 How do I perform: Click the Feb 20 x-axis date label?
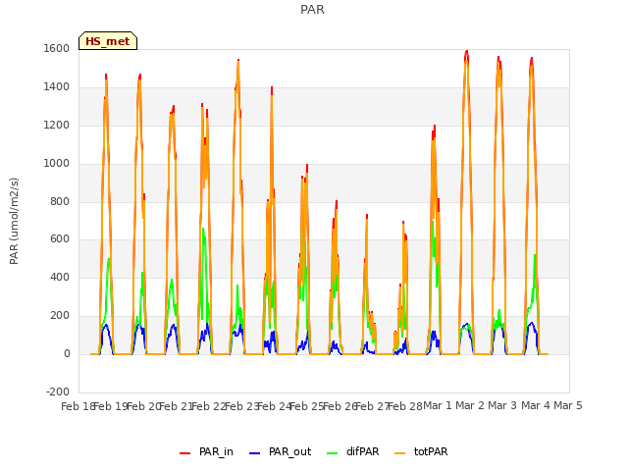pyautogui.click(x=143, y=406)
